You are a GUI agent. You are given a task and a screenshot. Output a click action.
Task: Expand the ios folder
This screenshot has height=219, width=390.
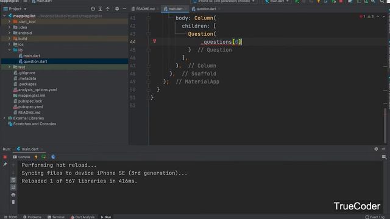[x=10, y=44]
